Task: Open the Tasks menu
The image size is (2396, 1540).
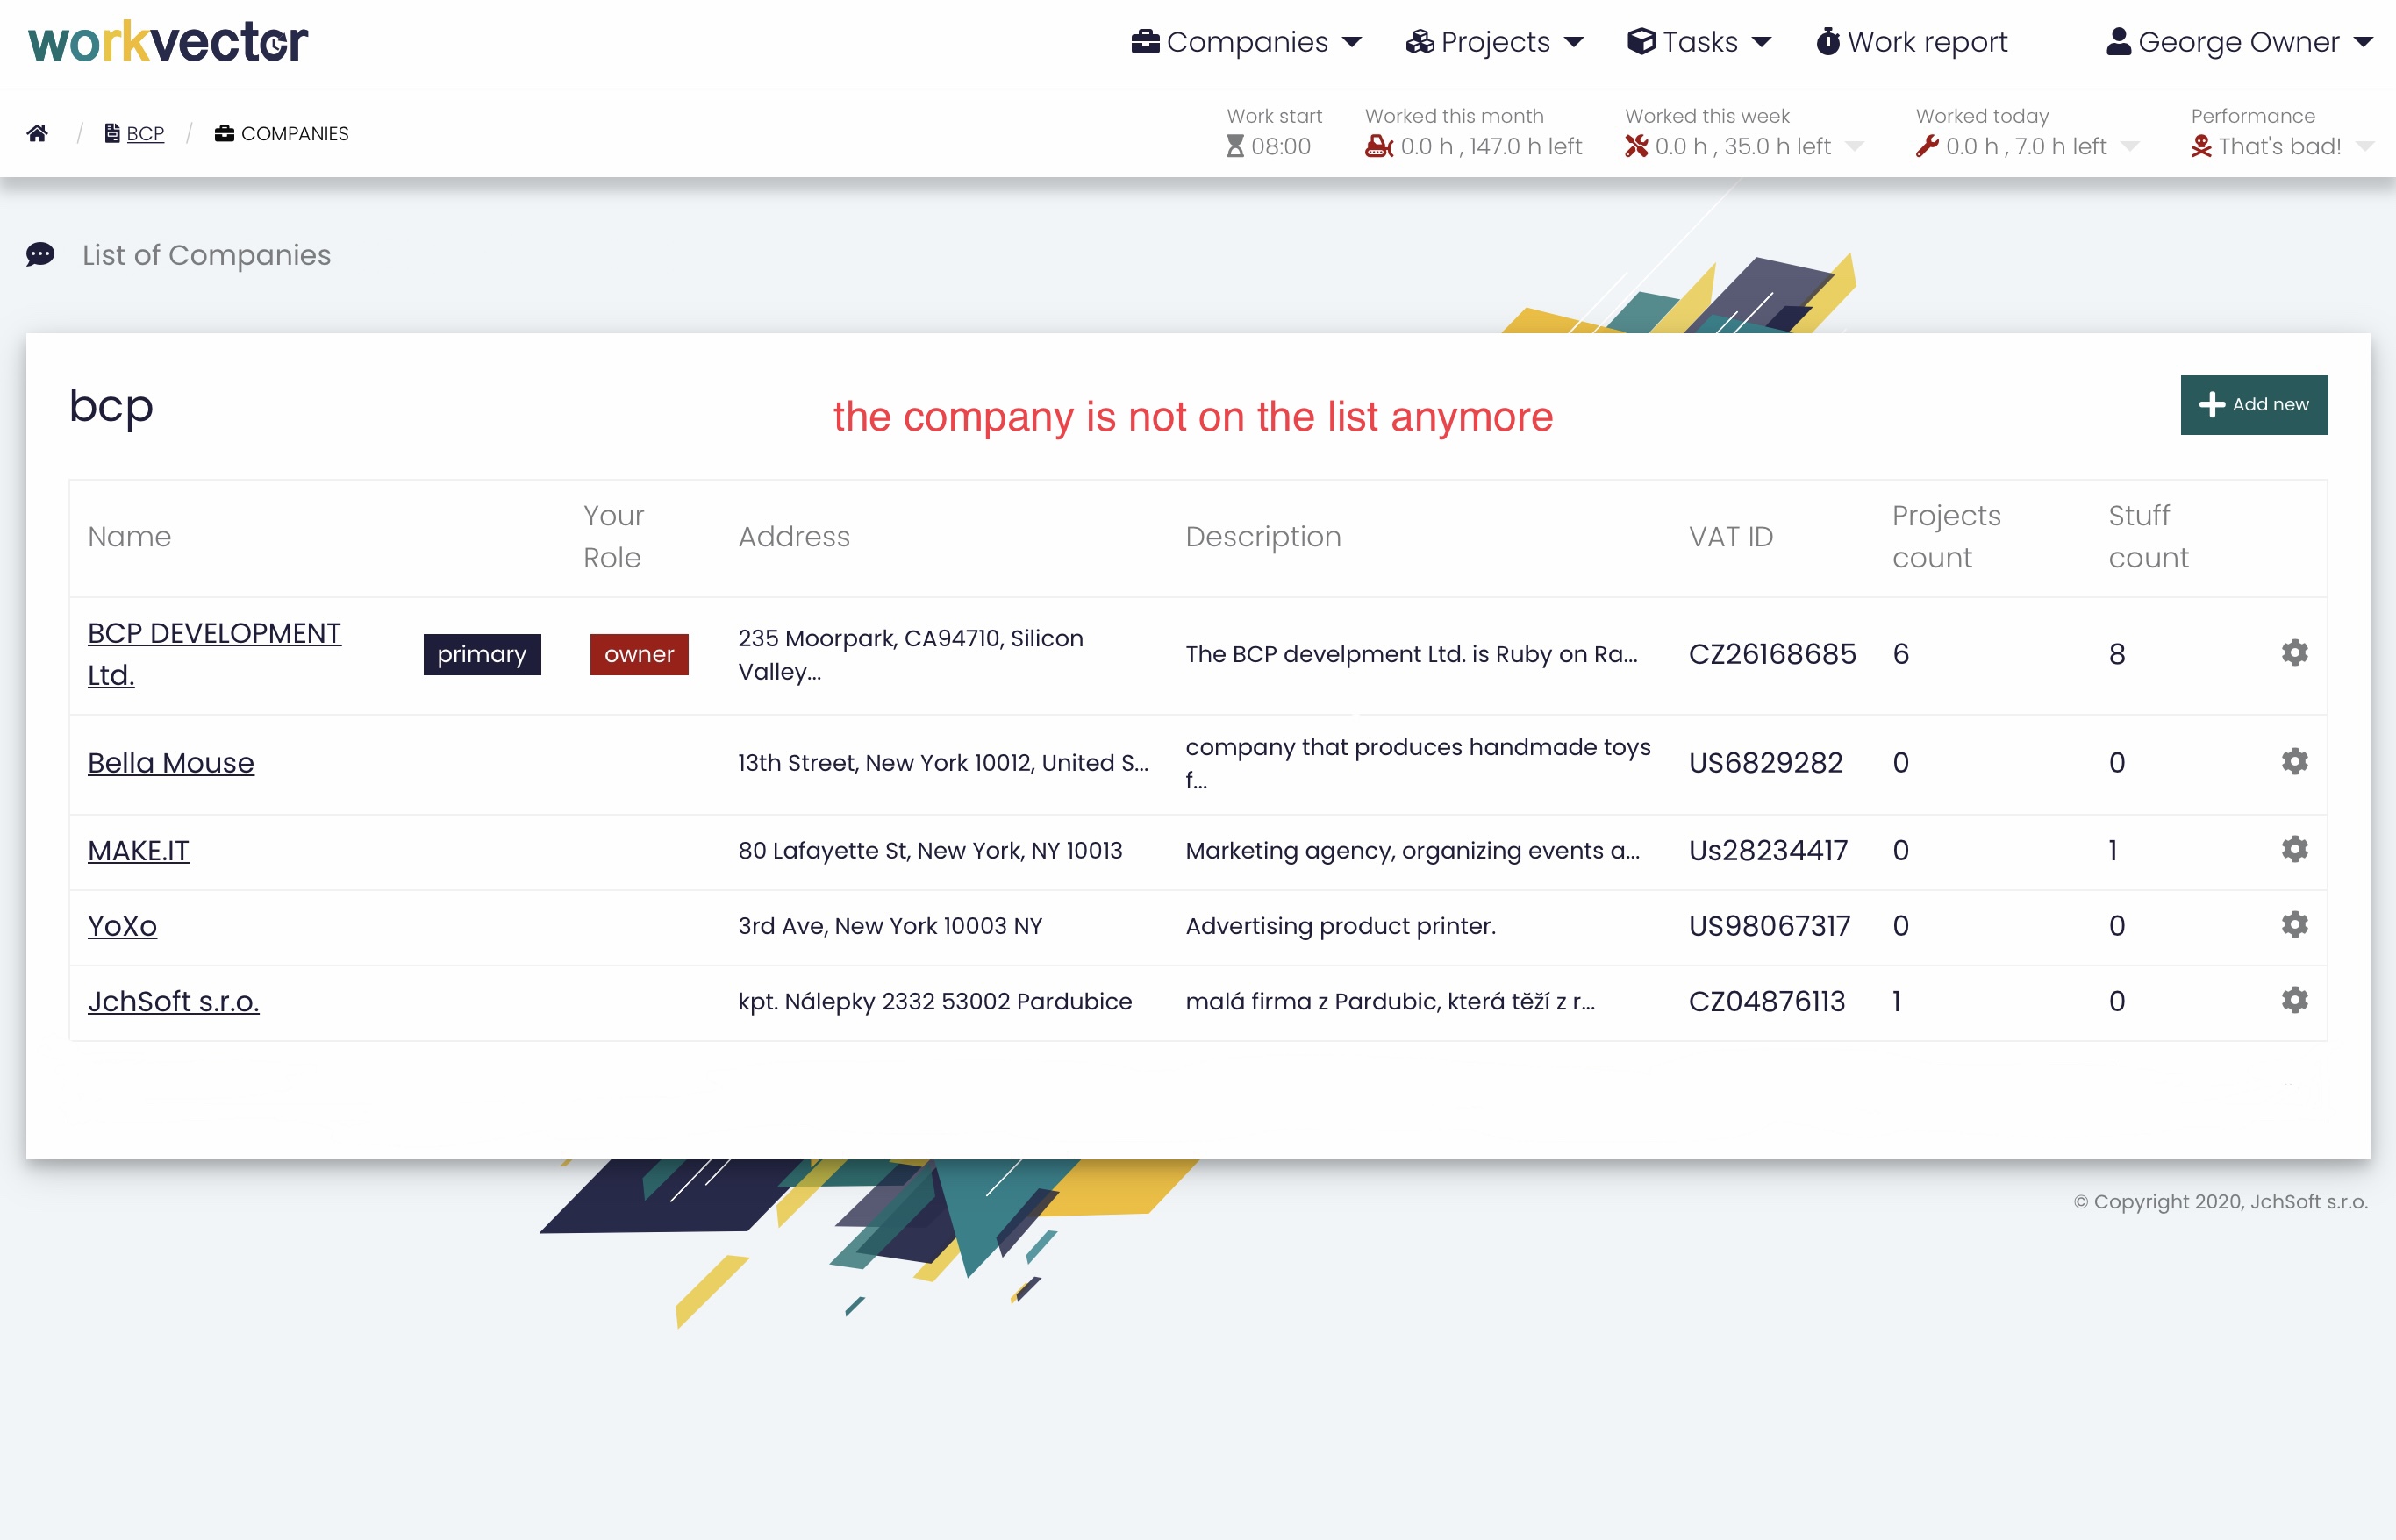Action: (1699, 42)
